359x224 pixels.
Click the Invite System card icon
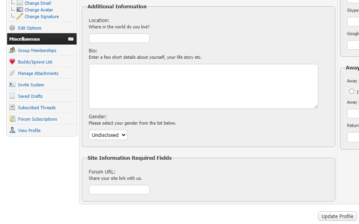point(12,85)
